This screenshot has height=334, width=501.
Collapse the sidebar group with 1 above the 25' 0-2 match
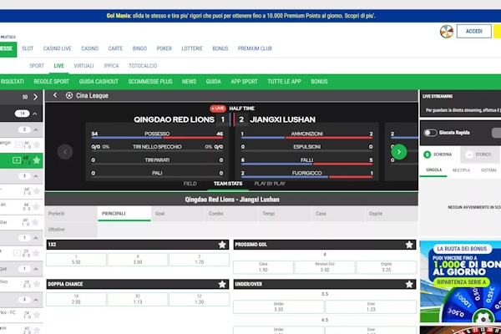(36, 269)
